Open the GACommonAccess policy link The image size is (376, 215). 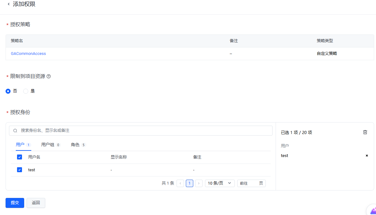coord(28,54)
